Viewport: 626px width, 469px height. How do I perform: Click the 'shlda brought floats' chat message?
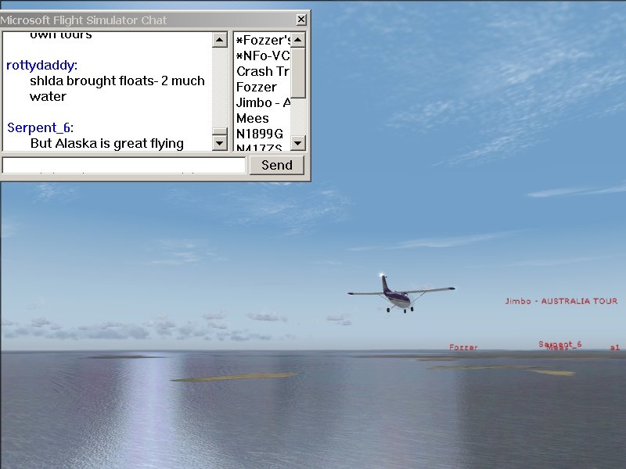117,88
